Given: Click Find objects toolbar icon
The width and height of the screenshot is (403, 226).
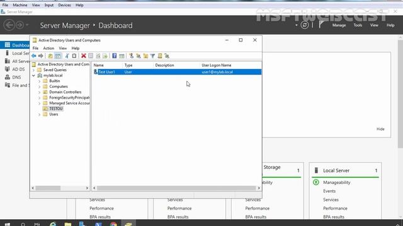Looking at the screenshot, I should pos(160,56).
